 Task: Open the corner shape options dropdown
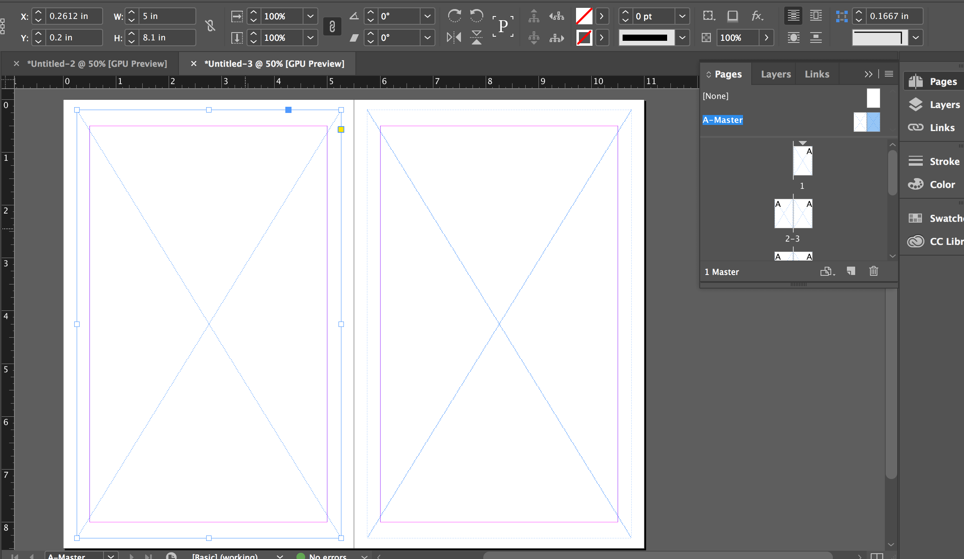916,38
